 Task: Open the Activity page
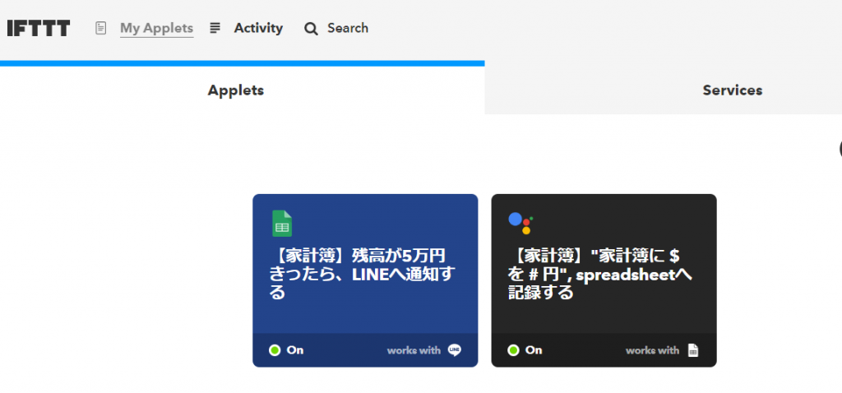click(258, 28)
